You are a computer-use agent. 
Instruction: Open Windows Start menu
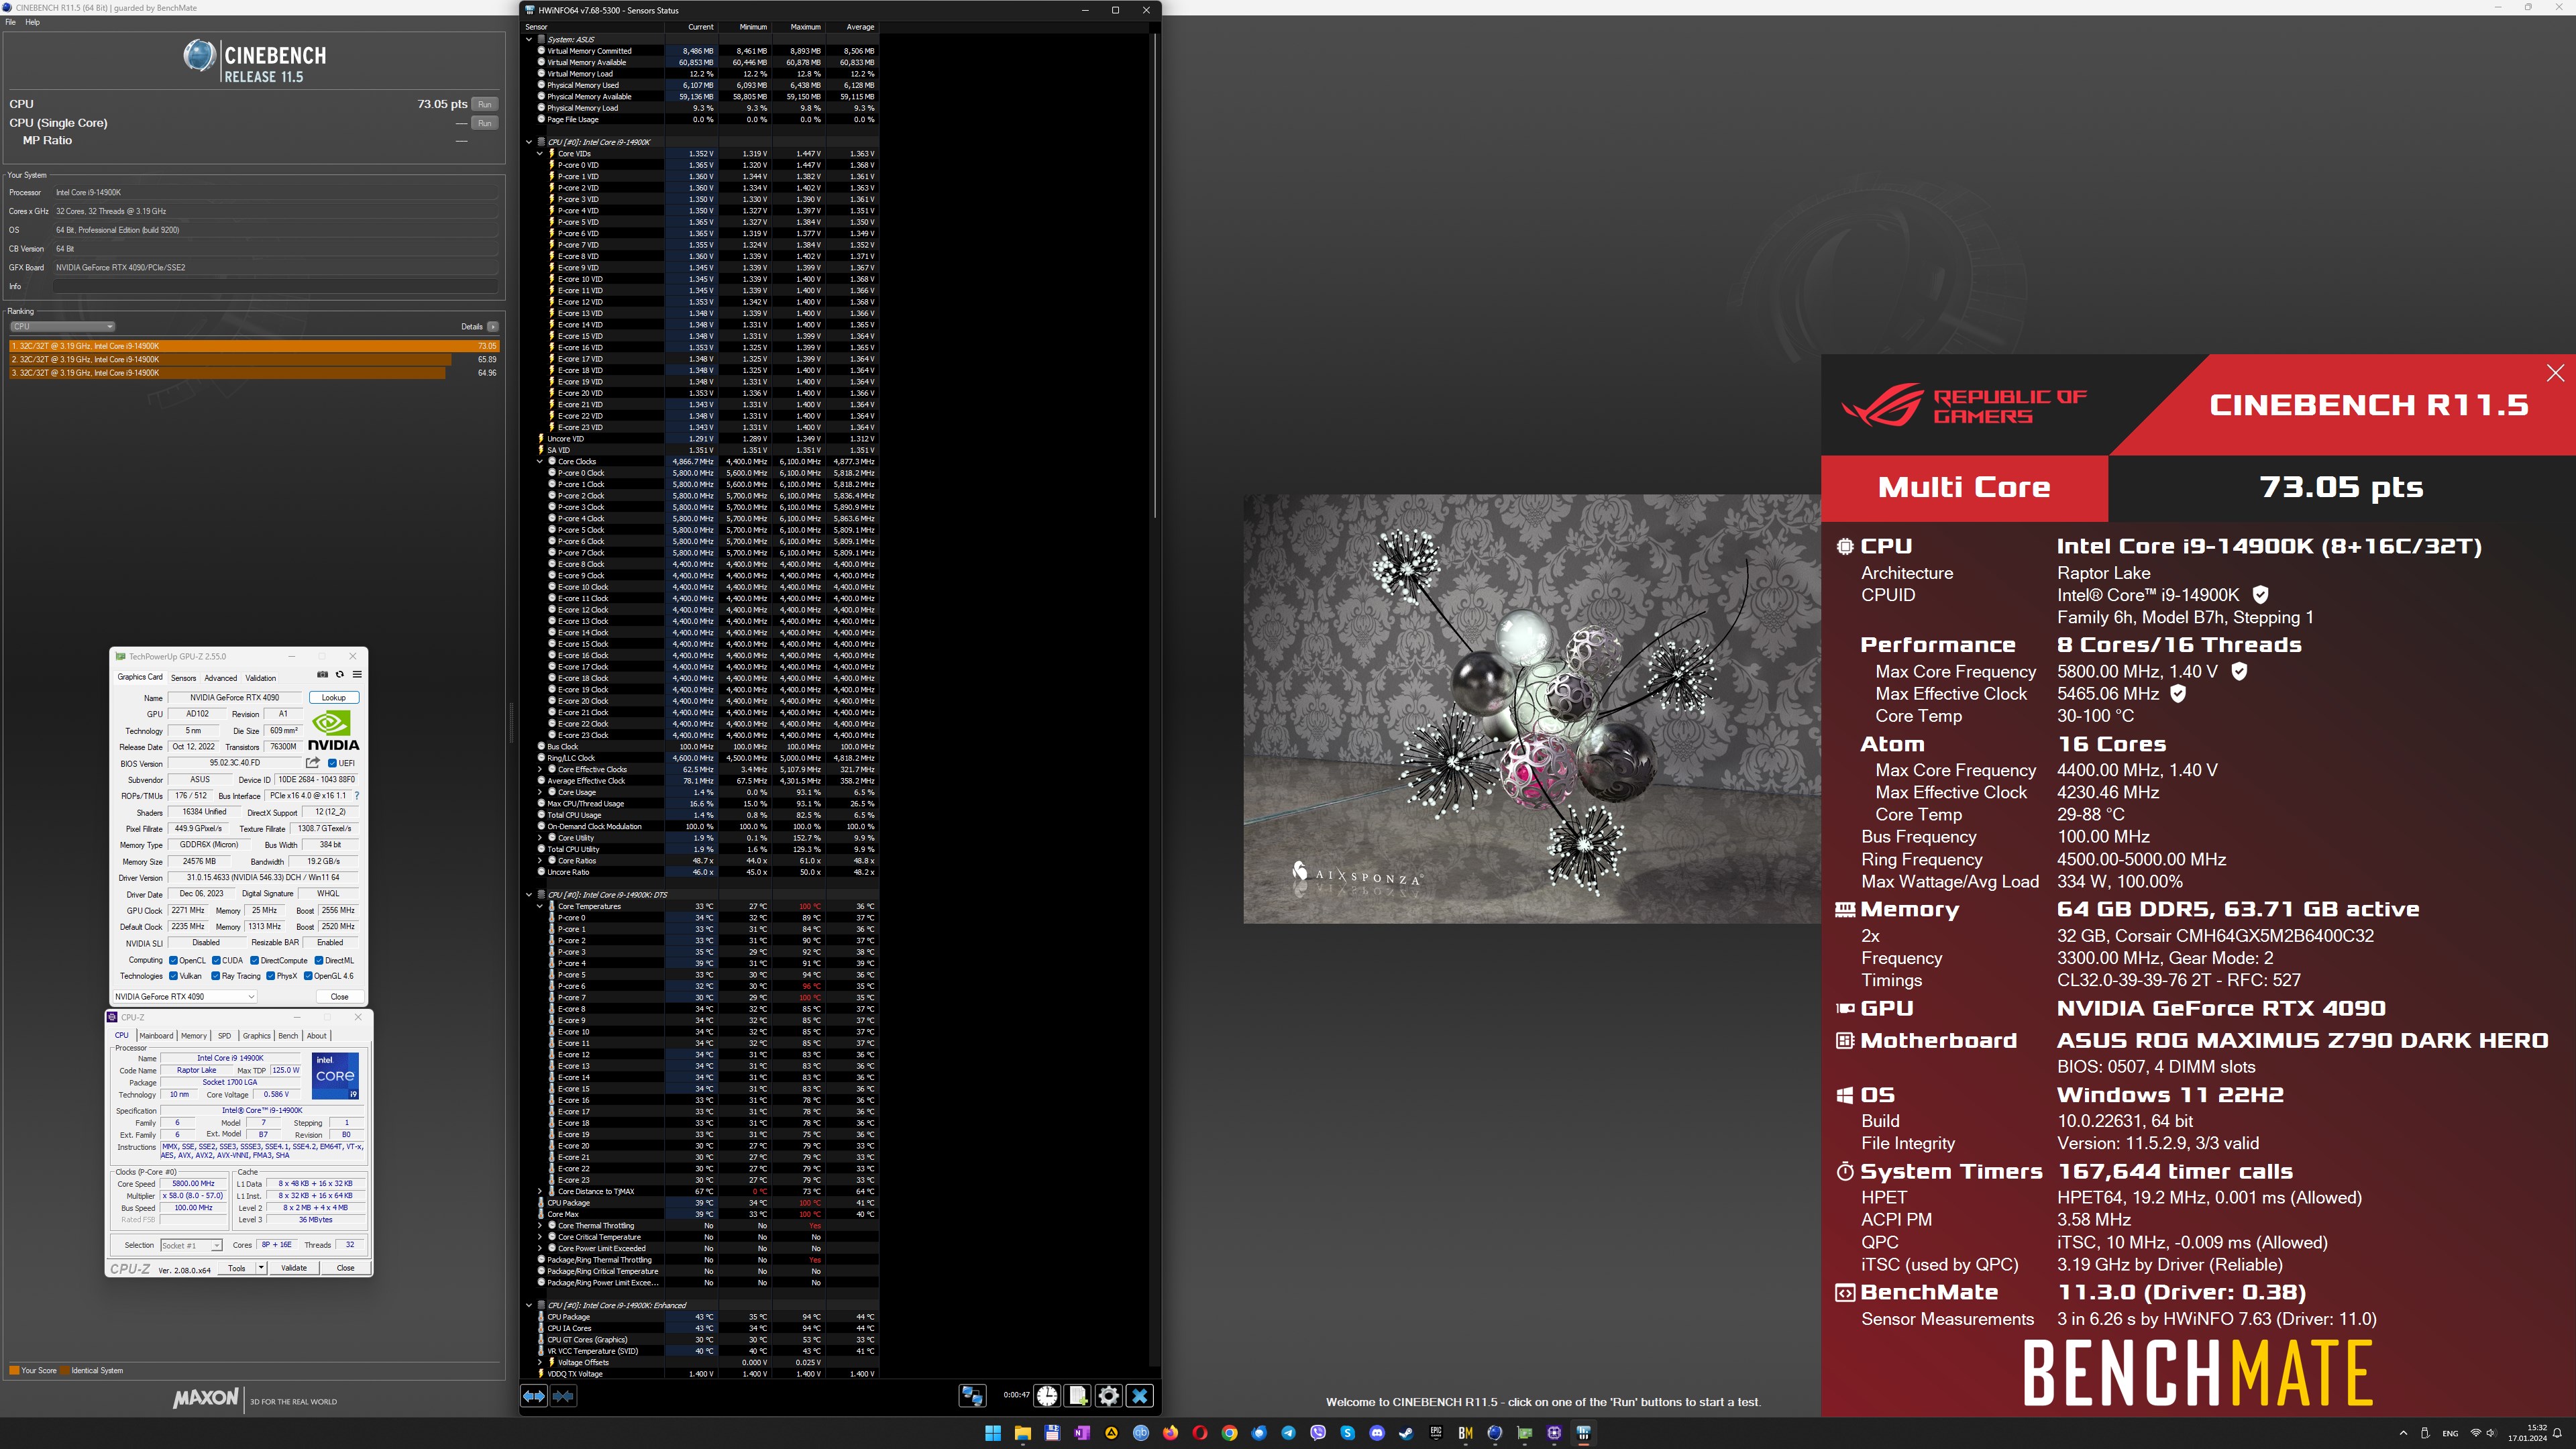pos(993,1433)
